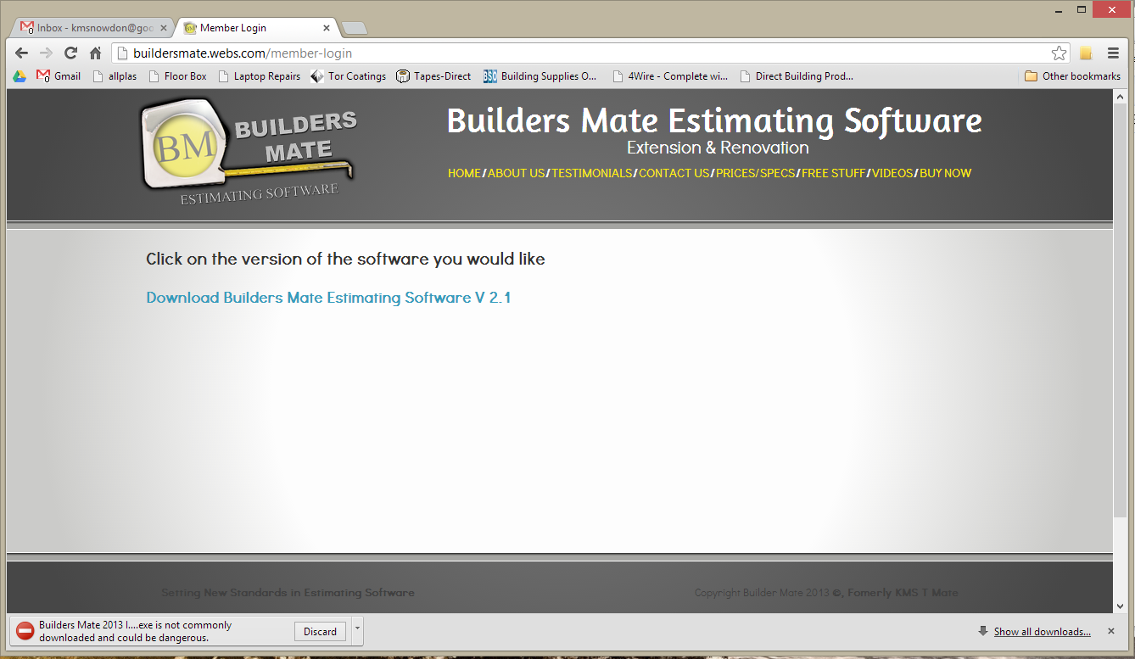Bookmark this page with the star icon
Screen dimensions: 1135x659
pos(1059,53)
